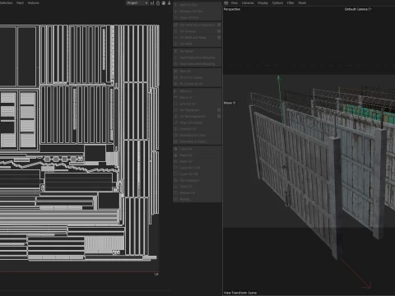Choose Set UVW from Projection

coord(195,25)
